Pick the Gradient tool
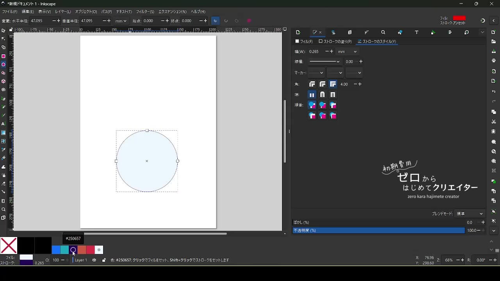Image resolution: width=500 pixels, height=281 pixels. [4, 133]
